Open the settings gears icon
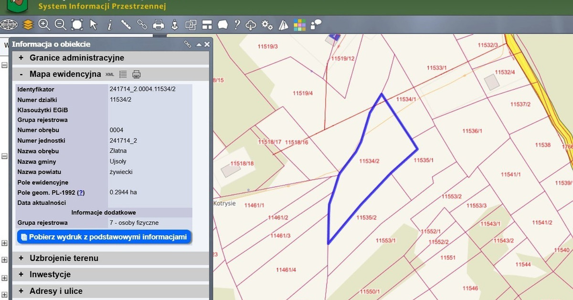The width and height of the screenshot is (573, 300). 267,24
